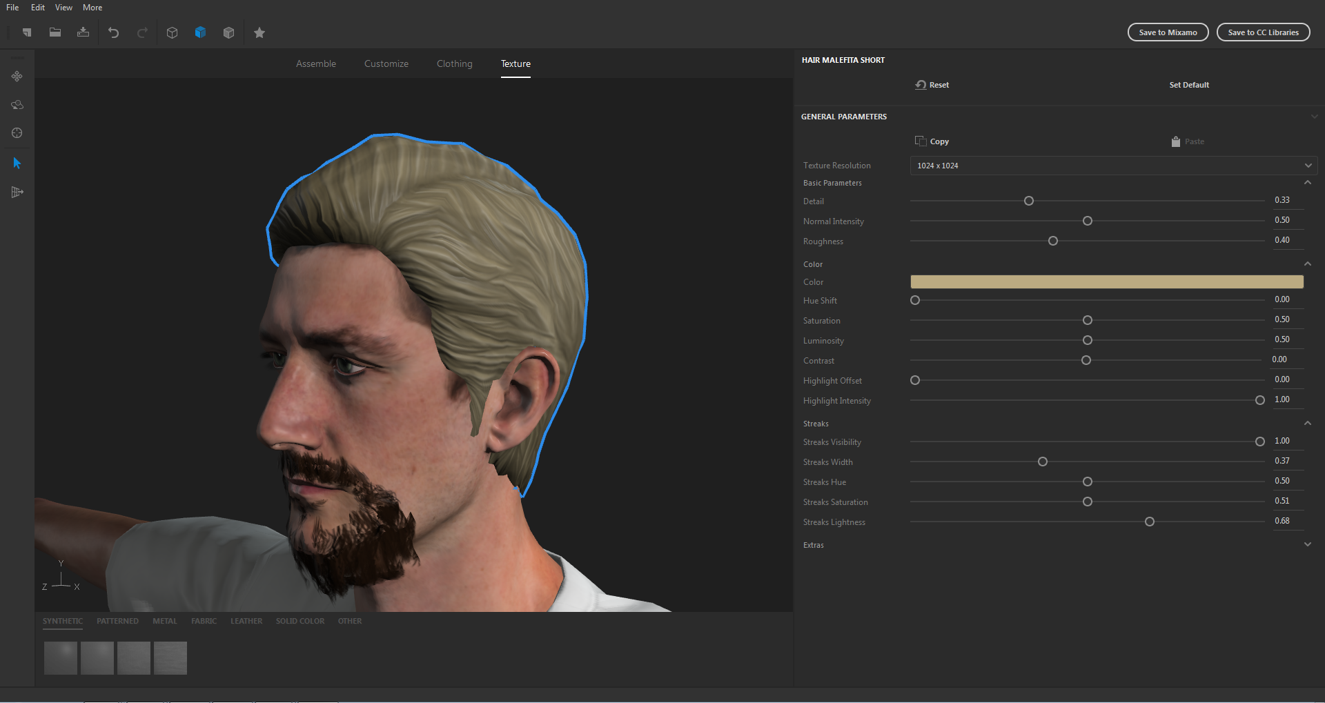Expand the Extras section

pyautogui.click(x=1308, y=544)
